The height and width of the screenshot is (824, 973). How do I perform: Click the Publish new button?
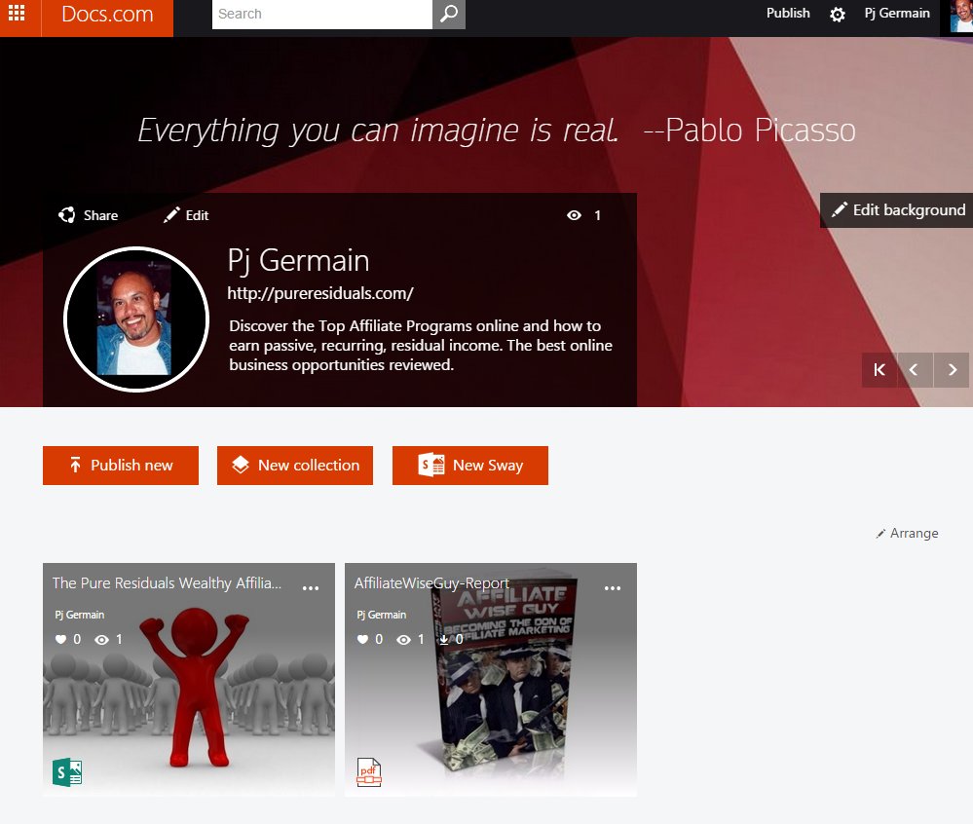pos(121,466)
